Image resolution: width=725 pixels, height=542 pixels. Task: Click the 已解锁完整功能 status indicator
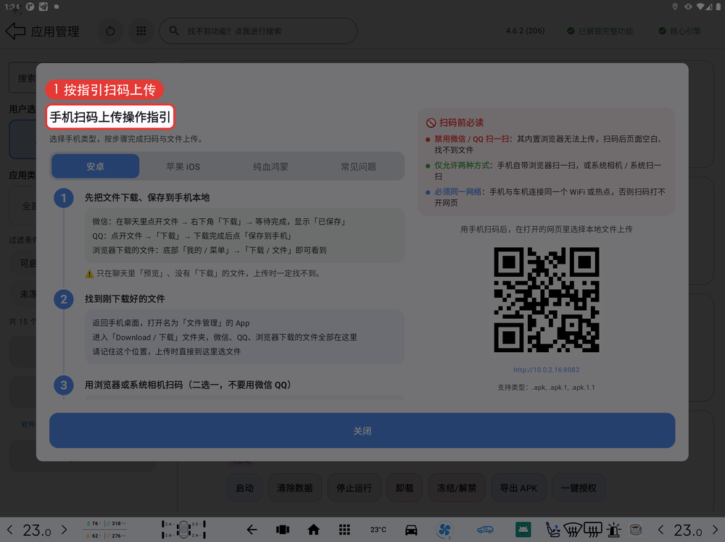600,31
